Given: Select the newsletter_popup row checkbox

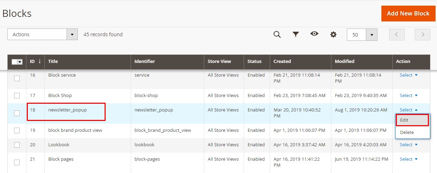Looking at the screenshot, I should [17, 113].
